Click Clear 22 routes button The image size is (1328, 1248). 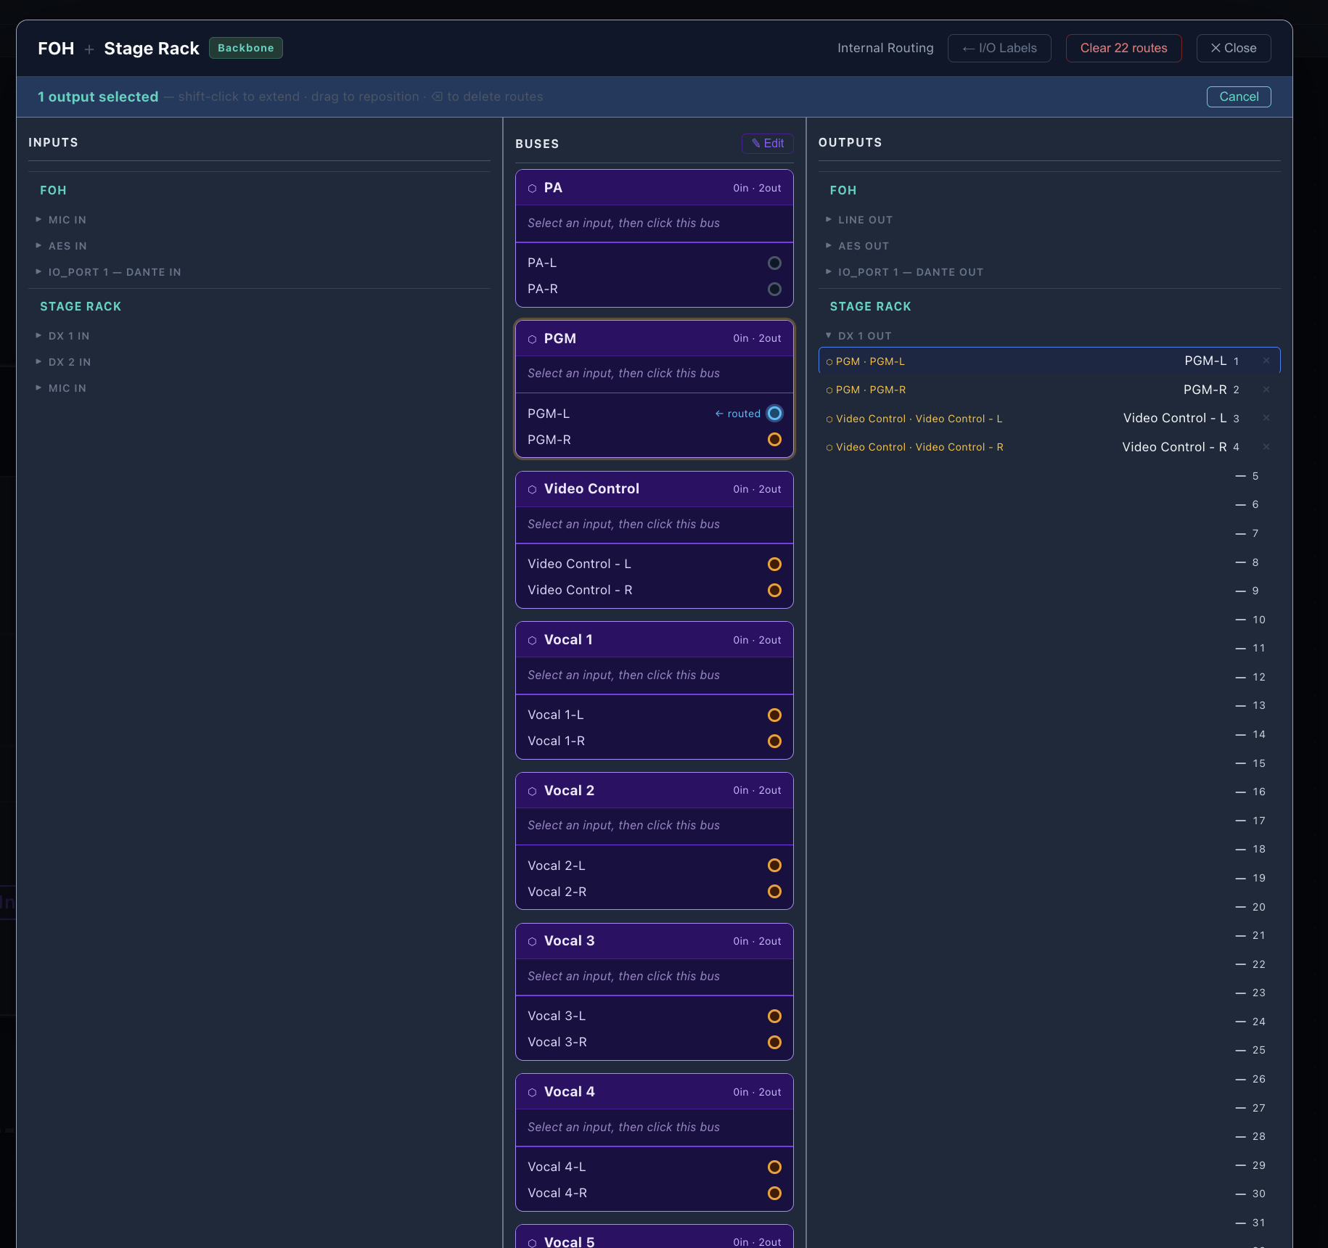(x=1123, y=48)
